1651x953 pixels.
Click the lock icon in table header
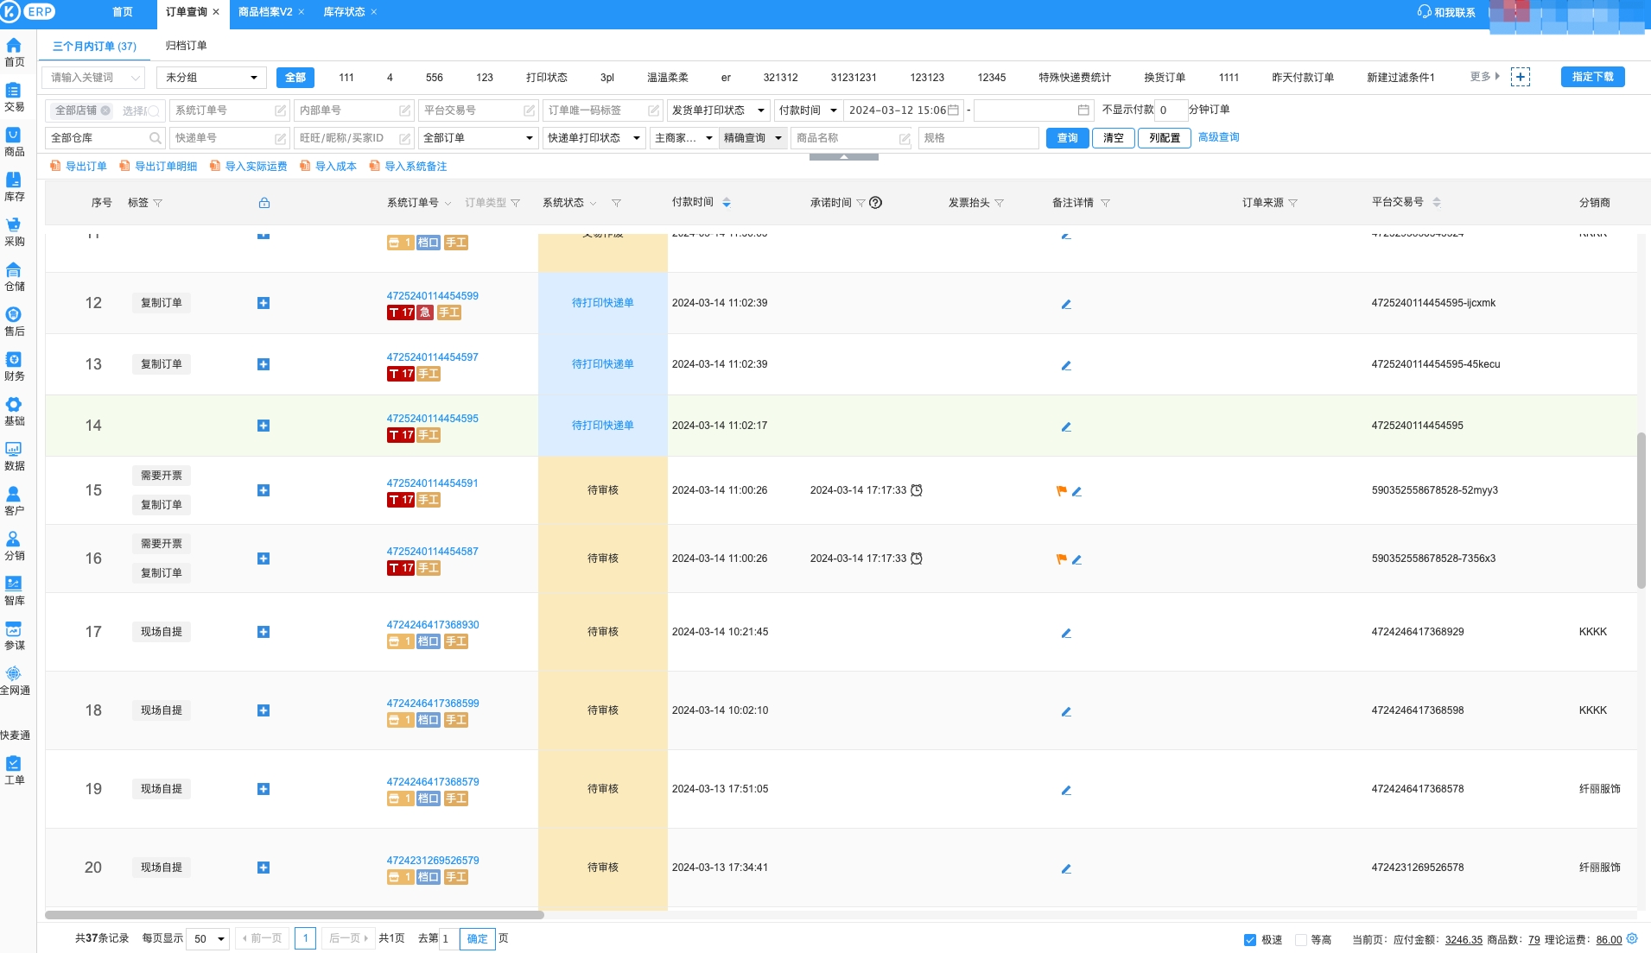(264, 203)
